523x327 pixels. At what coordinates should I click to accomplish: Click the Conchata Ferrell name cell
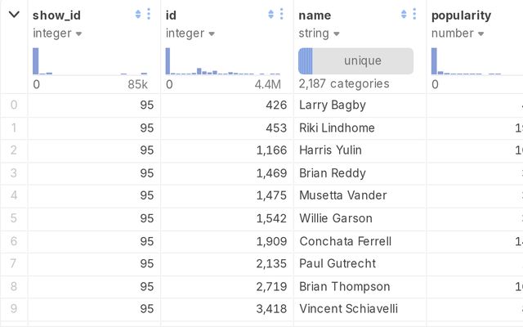[345, 241]
